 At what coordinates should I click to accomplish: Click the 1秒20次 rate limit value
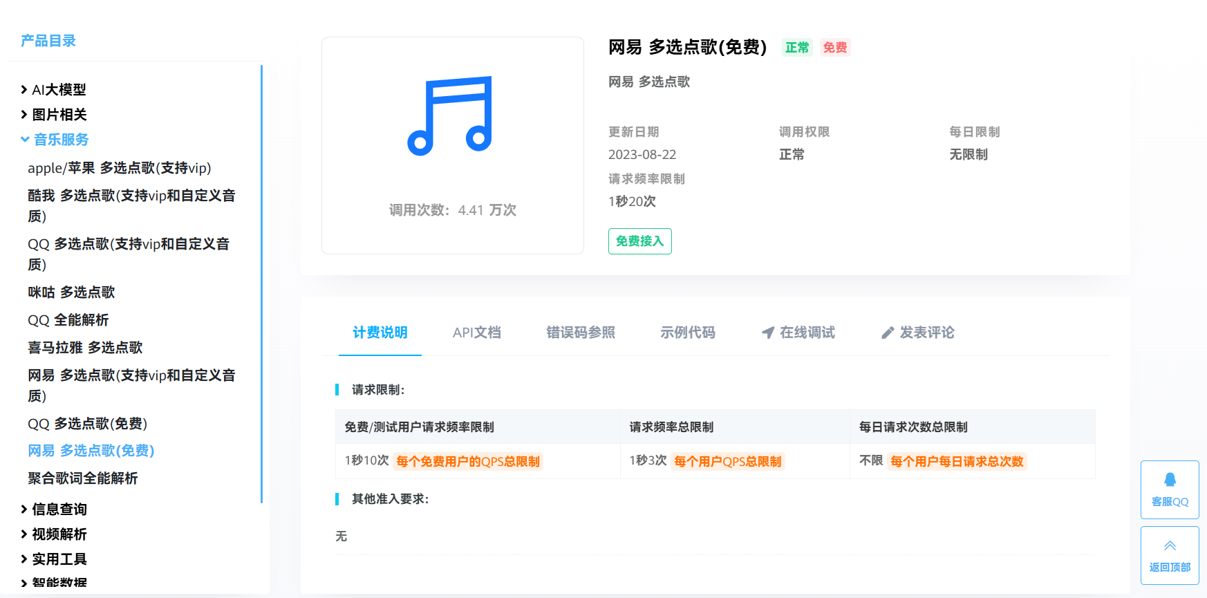pos(632,202)
